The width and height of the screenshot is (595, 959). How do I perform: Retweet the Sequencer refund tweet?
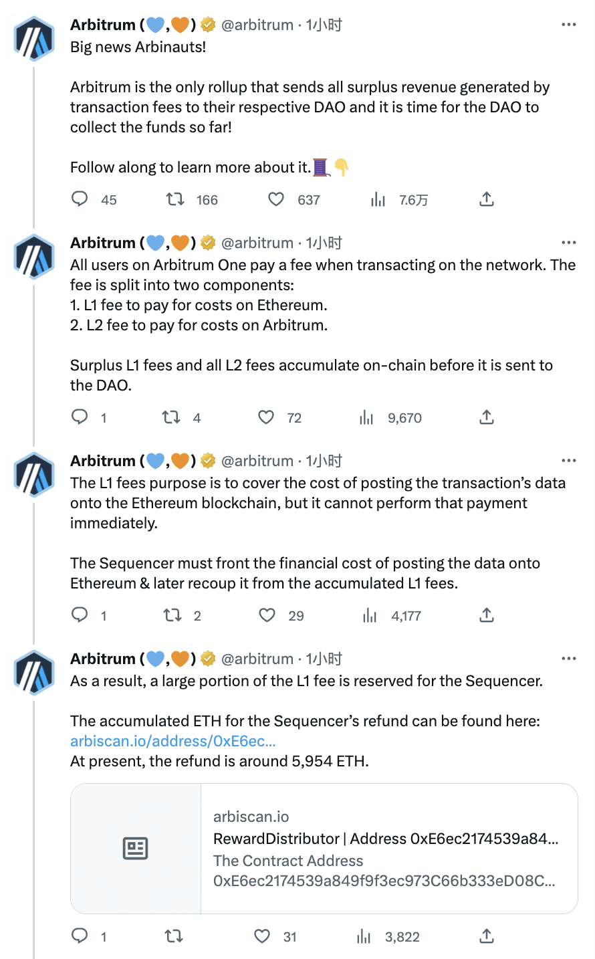(172, 936)
